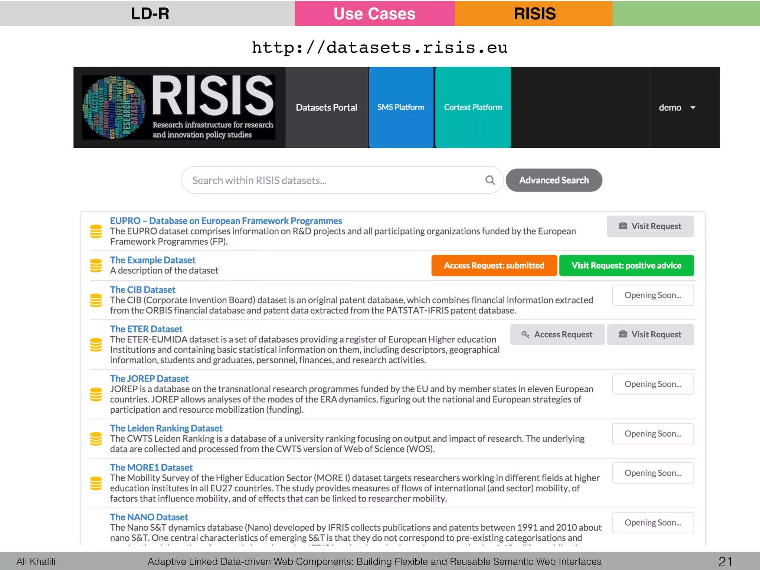
Task: Switch to SMS Platform tab
Action: pos(401,108)
